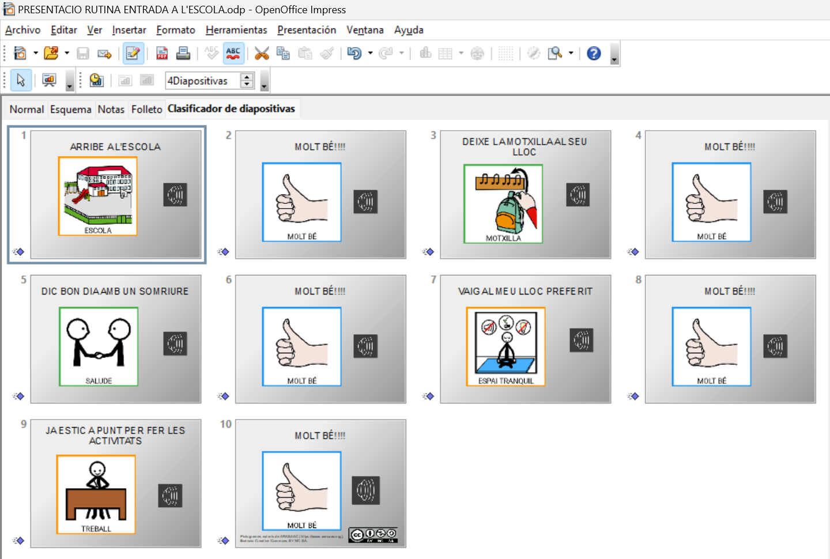The image size is (830, 559).
Task: Click the Esquema view button
Action: coord(71,109)
